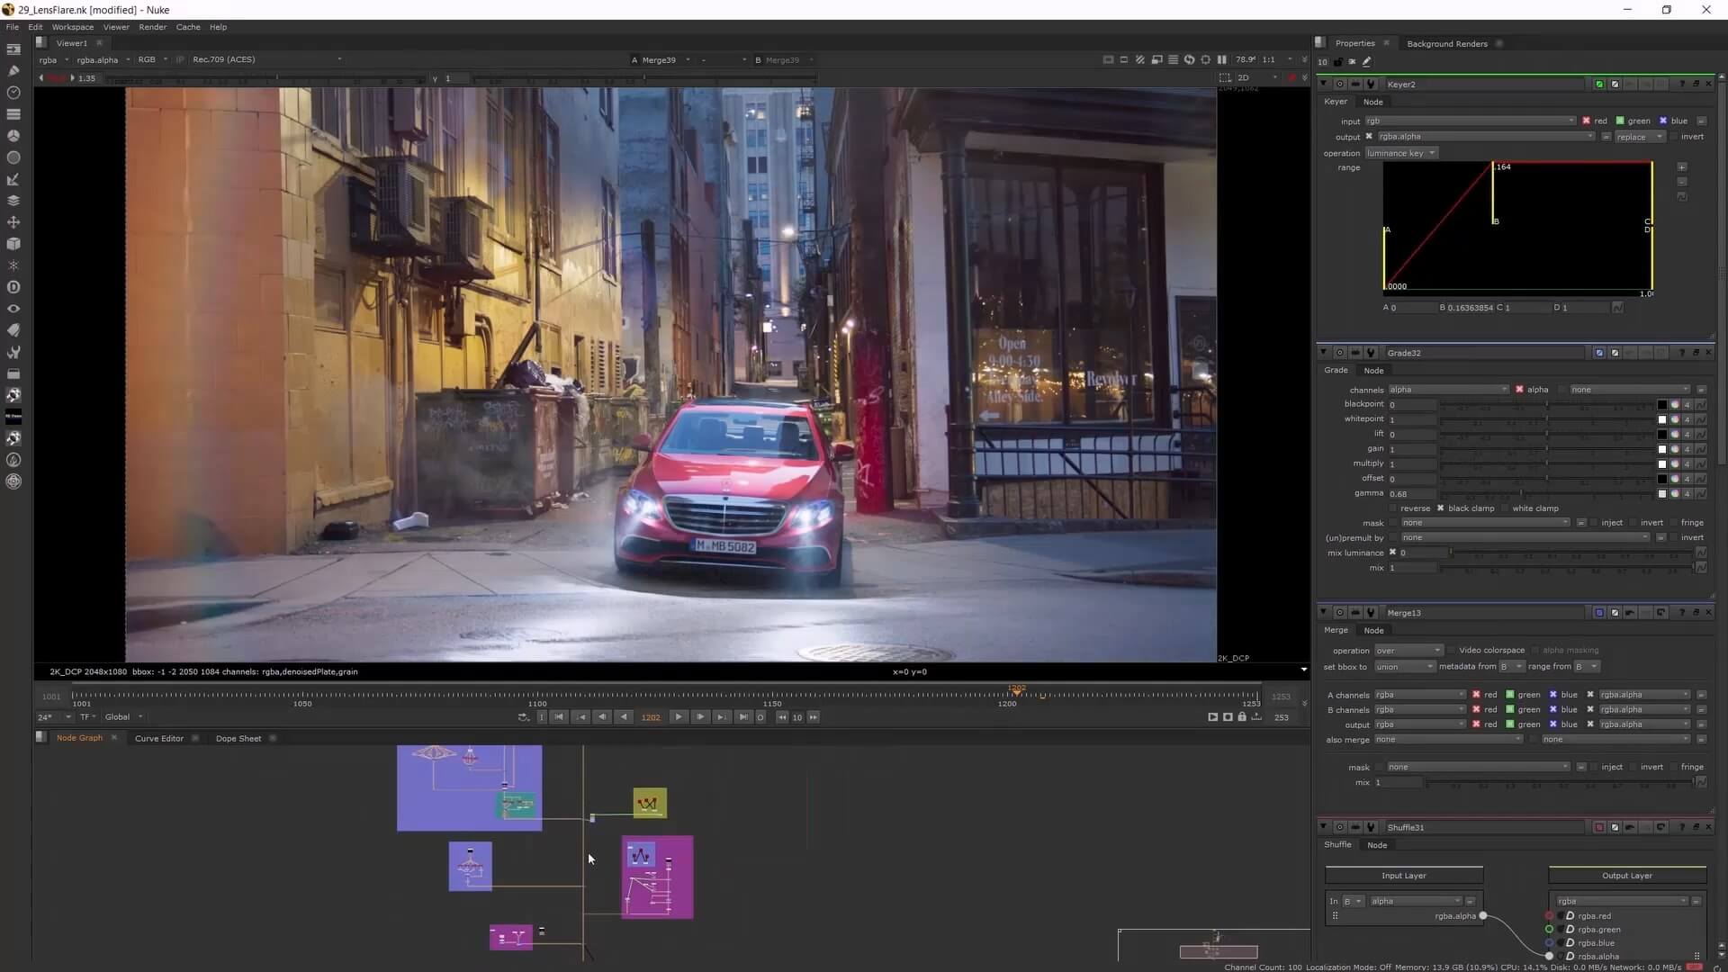The image size is (1728, 972).
Task: Open the Merge nodes toolbar icon
Action: [13, 201]
